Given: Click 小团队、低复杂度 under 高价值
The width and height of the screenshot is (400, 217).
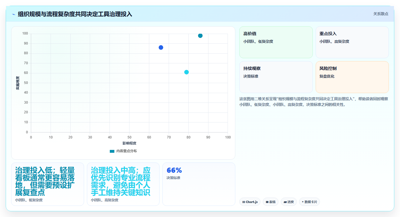Looking at the screenshot, I should pyautogui.click(x=258, y=42).
